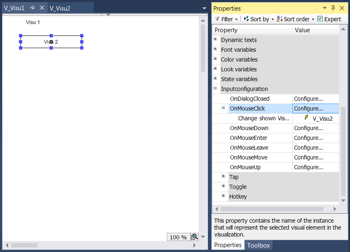Toggle the Expert checkbox
The image size is (350, 252).
tap(320, 19)
